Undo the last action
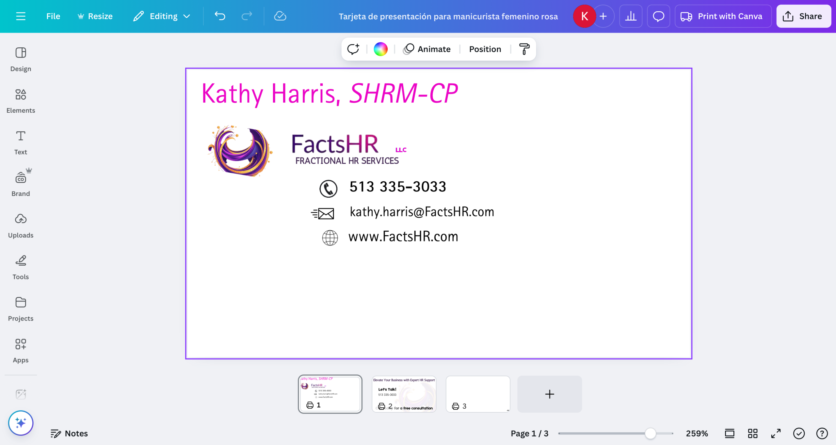Image resolution: width=836 pixels, height=445 pixels. (220, 16)
